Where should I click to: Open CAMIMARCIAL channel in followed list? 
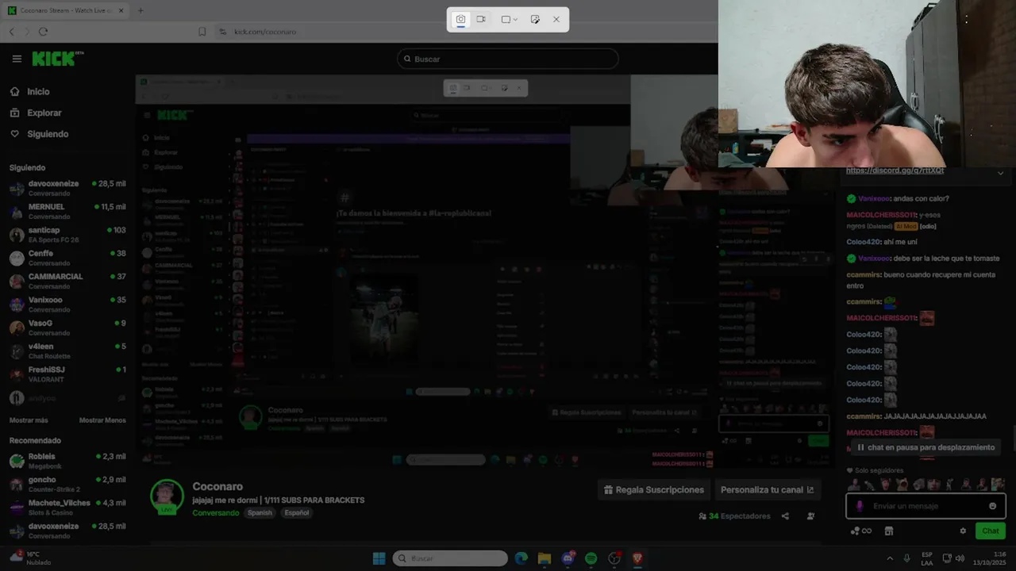67,281
